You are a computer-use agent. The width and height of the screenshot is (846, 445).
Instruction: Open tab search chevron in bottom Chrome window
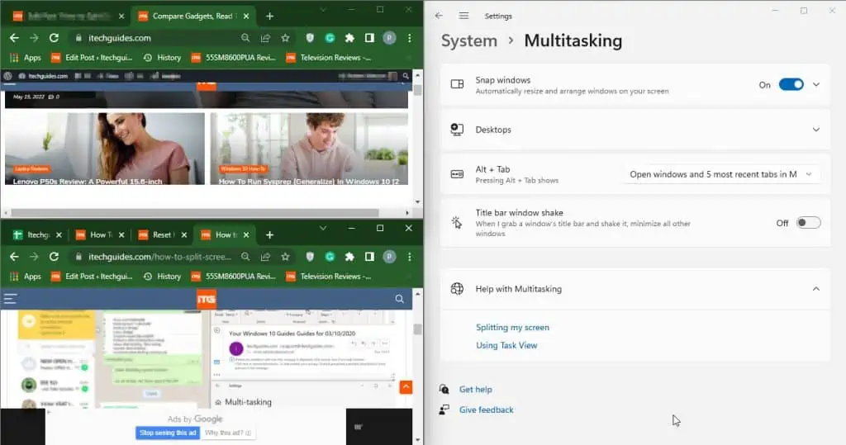click(x=323, y=228)
